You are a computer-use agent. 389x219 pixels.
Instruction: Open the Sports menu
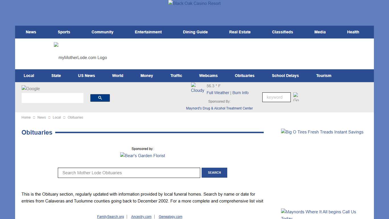point(64,32)
